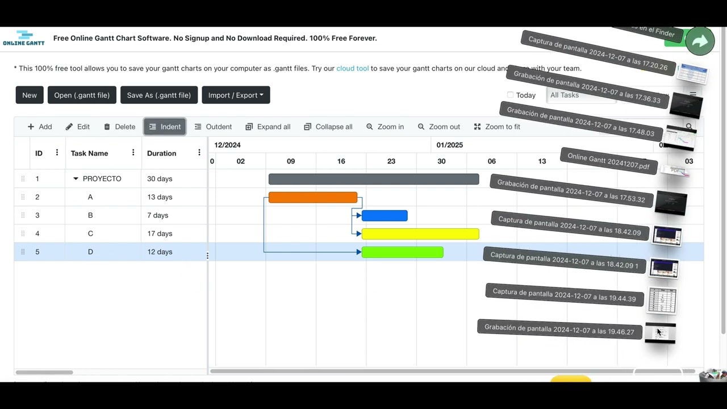Select task name D in row 5
Screen dimensions: 727x409
(x=90, y=252)
